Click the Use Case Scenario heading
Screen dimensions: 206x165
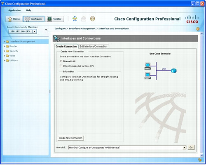click(160, 54)
